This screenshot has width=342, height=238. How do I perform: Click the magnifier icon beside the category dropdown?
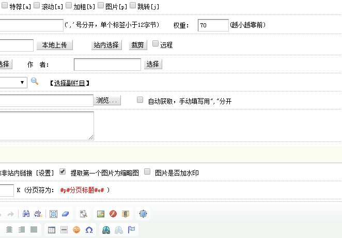[35, 82]
